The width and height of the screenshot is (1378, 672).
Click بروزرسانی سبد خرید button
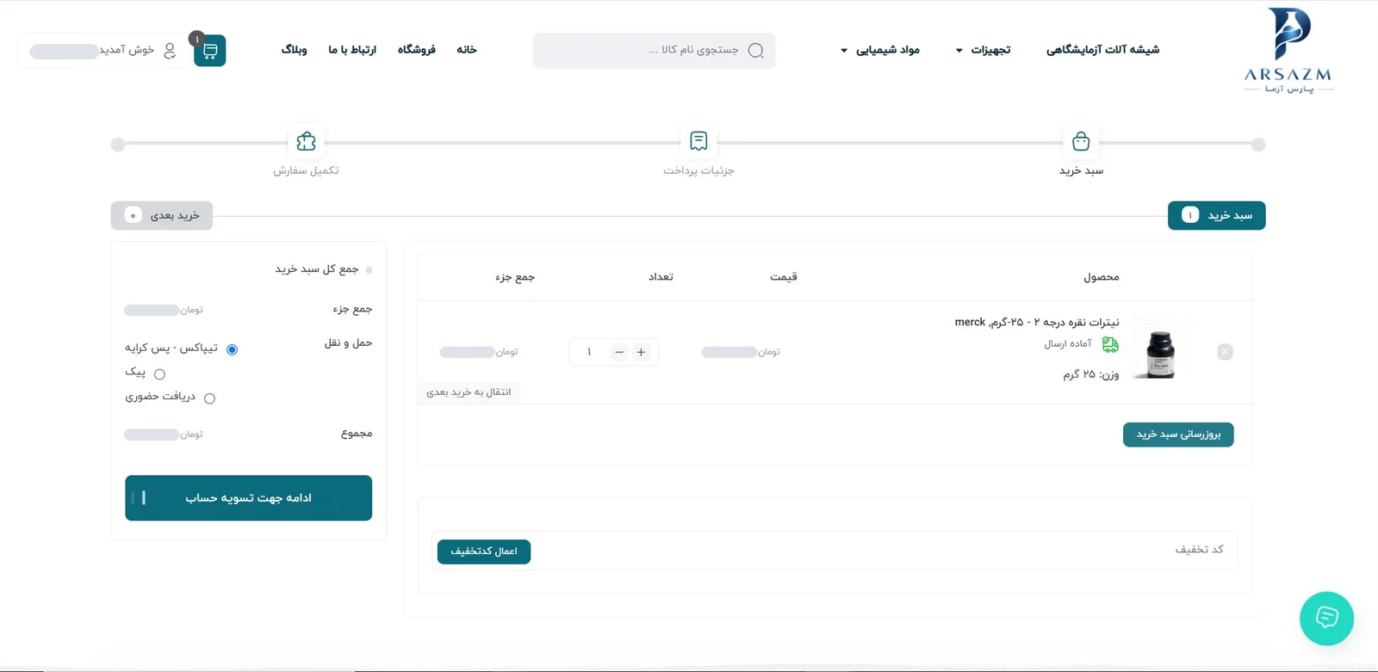(x=1178, y=435)
